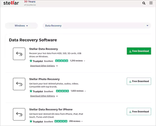Open the hamburger menu

coord(151,3)
